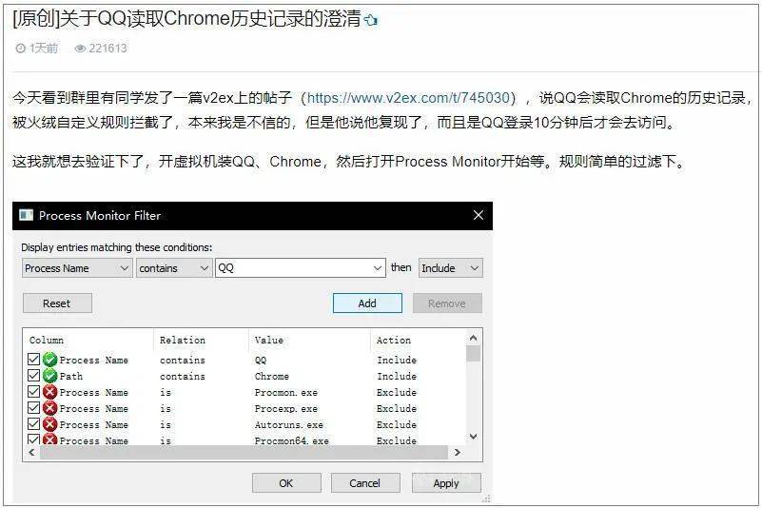Open the Include action dropdown
This screenshot has width=762, height=508.
click(451, 268)
